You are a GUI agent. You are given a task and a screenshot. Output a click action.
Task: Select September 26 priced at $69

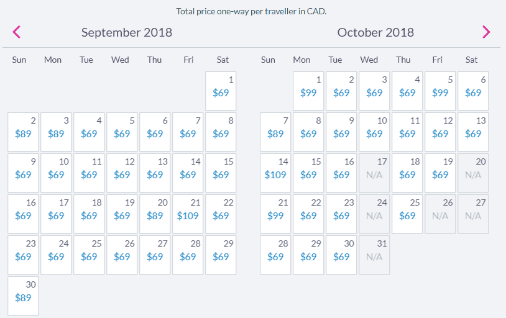[x=122, y=255]
